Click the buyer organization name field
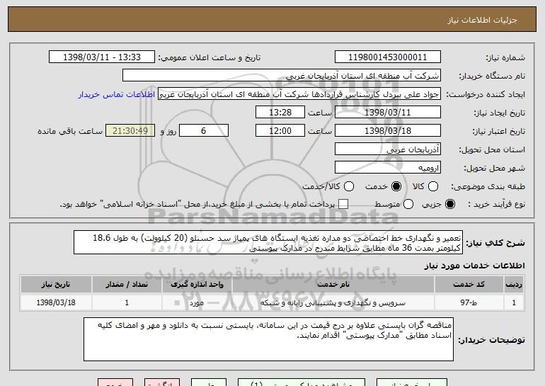This screenshot has height=386, width=545. (282, 76)
